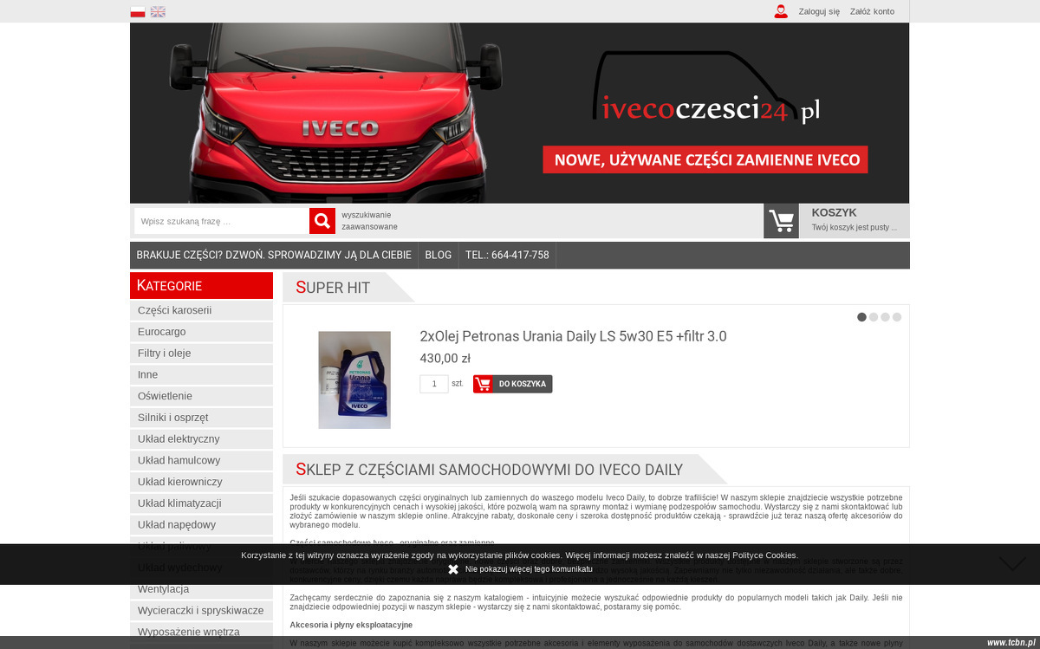
Task: Open category 'Układ hamulcowy'
Action: pyautogui.click(x=201, y=460)
